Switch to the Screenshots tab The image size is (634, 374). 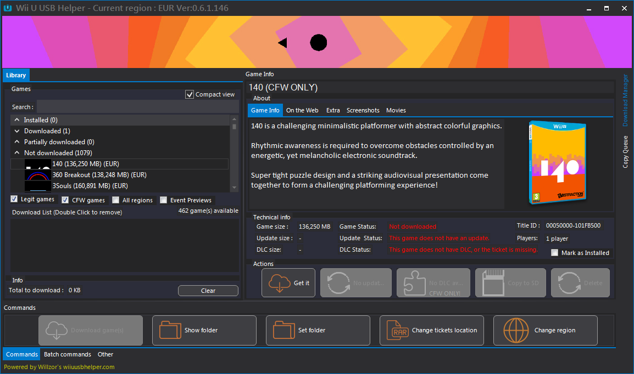[x=363, y=110]
